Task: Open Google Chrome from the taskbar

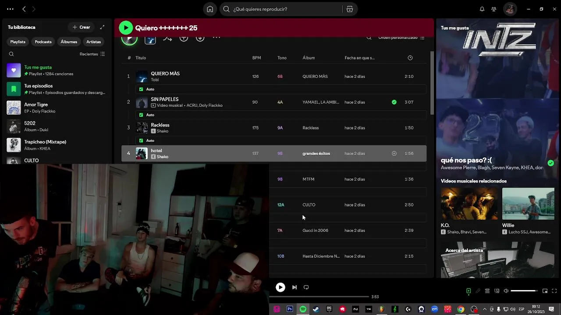Action: pos(461,309)
